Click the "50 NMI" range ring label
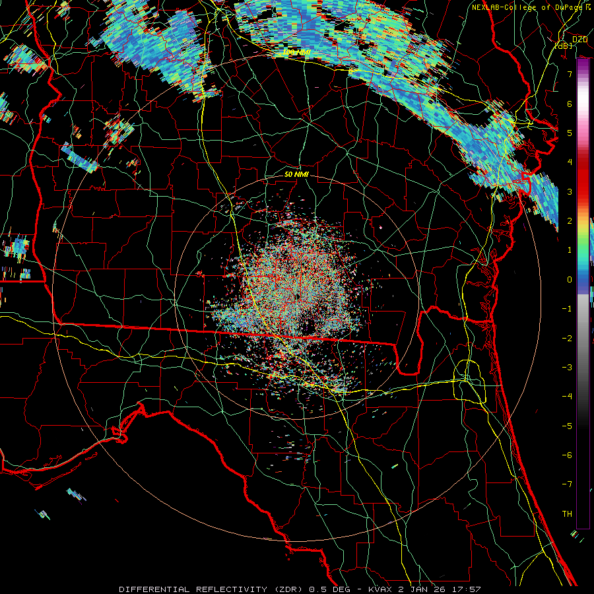594x594 pixels. 296,174
